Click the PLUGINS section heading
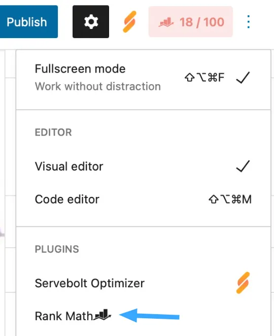The height and width of the screenshot is (336, 274). click(x=57, y=249)
